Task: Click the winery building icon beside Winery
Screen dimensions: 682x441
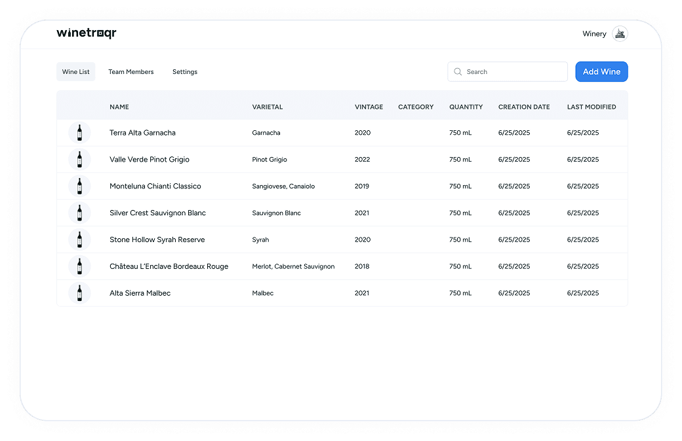Action: pos(619,33)
